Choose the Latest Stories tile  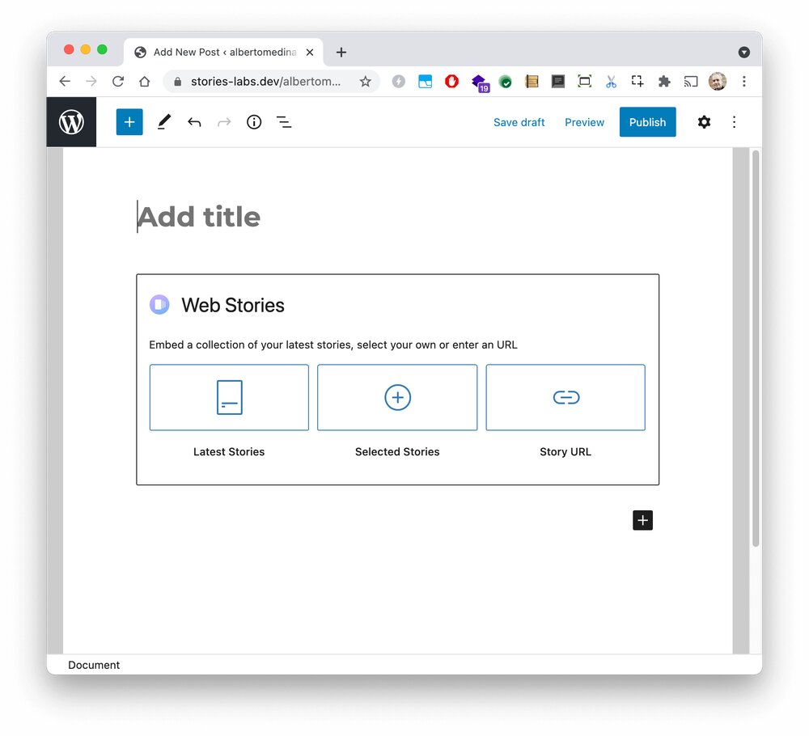[x=229, y=397]
